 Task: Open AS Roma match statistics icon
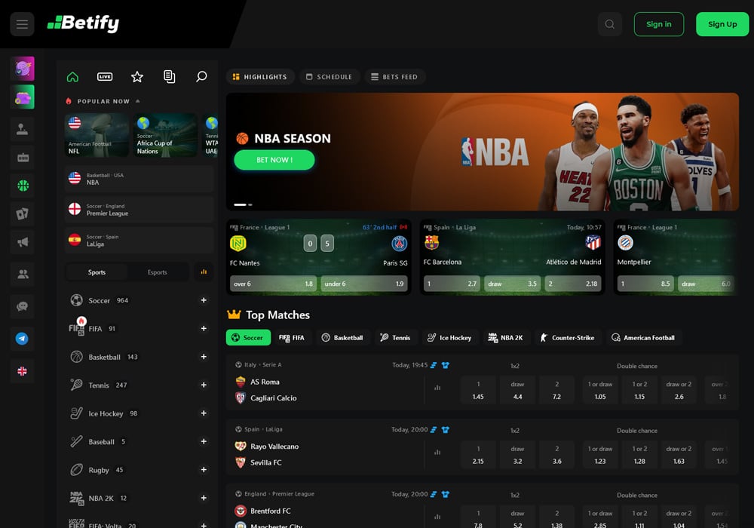437,388
